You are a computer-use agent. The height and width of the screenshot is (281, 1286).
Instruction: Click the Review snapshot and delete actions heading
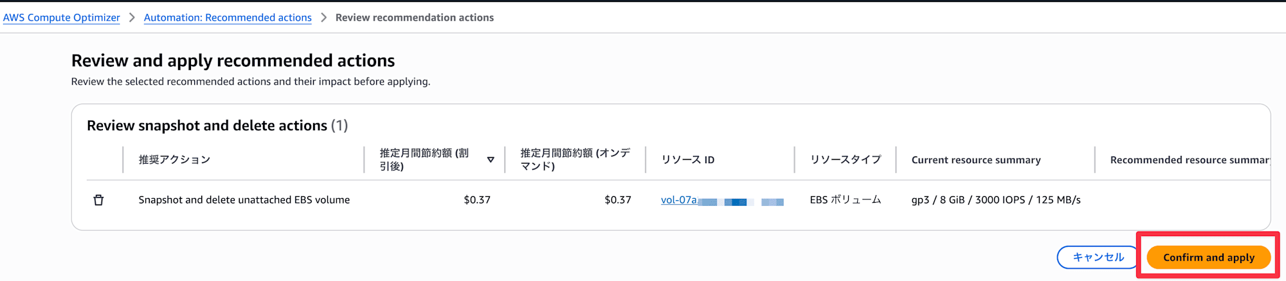(x=207, y=126)
